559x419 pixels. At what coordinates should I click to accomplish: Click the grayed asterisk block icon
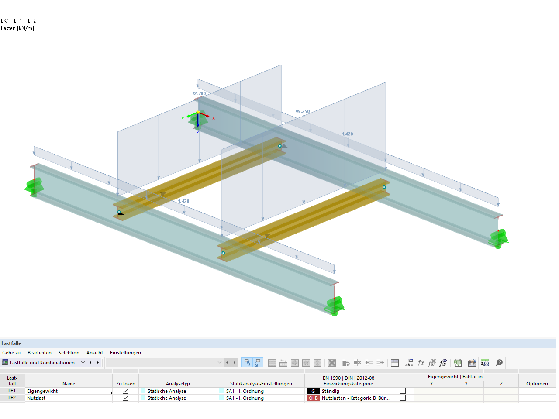pyautogui.click(x=306, y=363)
